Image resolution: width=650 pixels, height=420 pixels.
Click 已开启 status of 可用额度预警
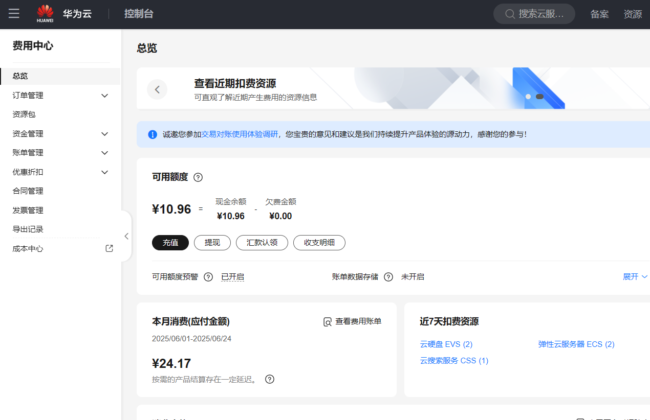click(232, 277)
